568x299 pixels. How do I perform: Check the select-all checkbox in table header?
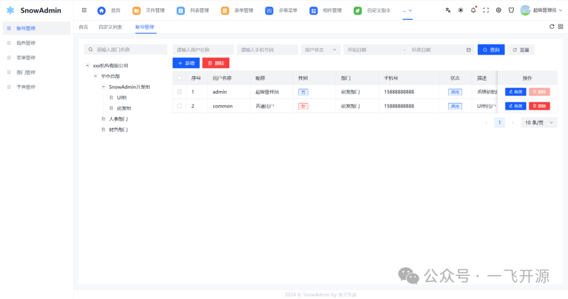pos(179,78)
